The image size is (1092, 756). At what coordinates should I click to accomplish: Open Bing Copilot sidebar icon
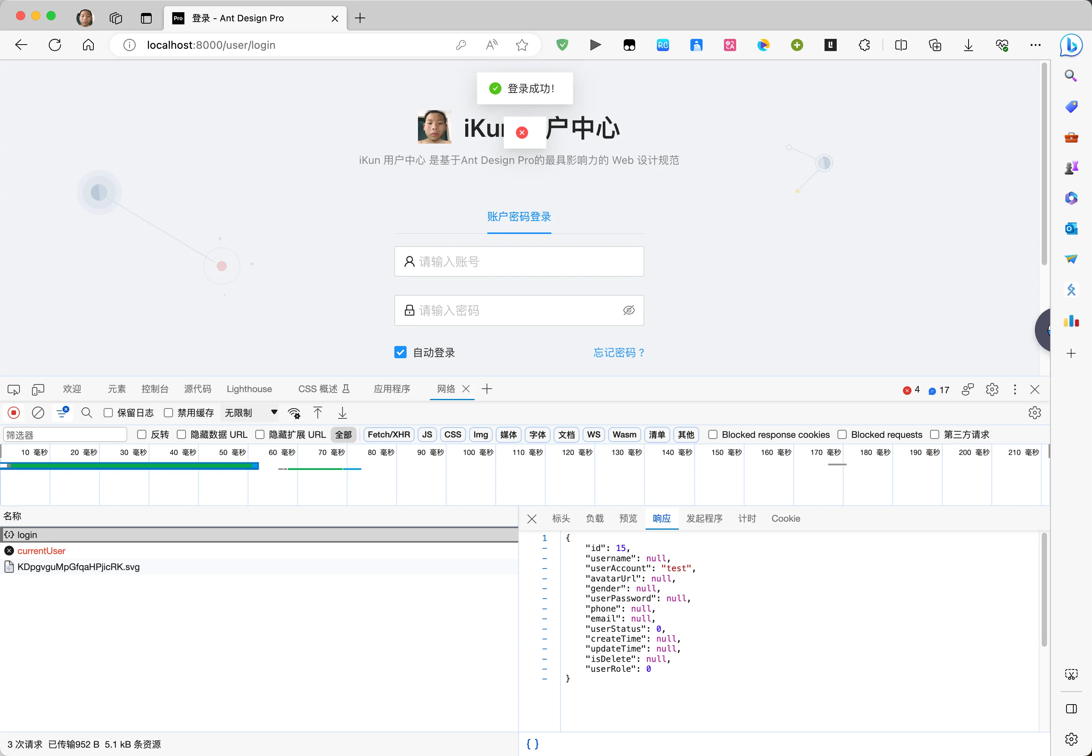(1071, 45)
